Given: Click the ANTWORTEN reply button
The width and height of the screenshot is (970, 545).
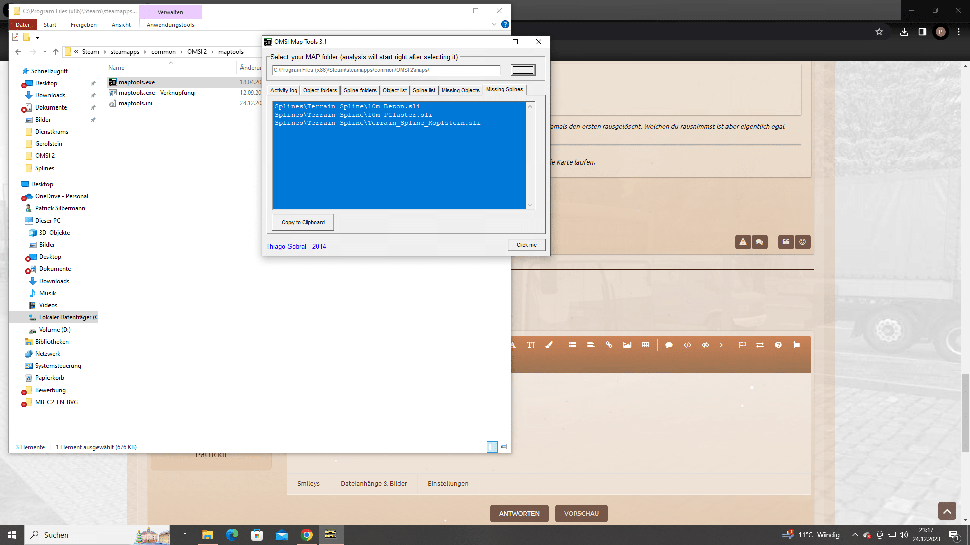Looking at the screenshot, I should 519,513.
